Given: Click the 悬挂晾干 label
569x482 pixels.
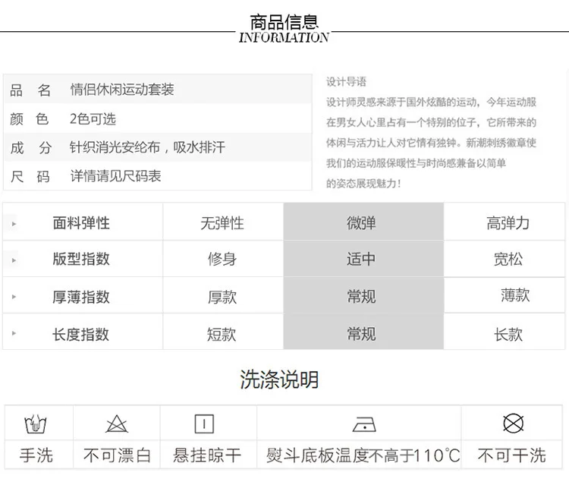Looking at the screenshot, I should pos(207,455).
